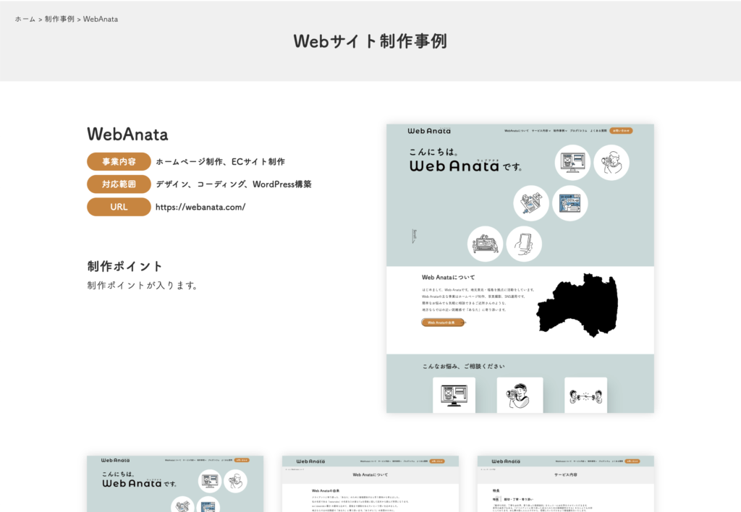Click the WebAnata project title
Viewport: 741px width, 512px height.
(x=127, y=135)
